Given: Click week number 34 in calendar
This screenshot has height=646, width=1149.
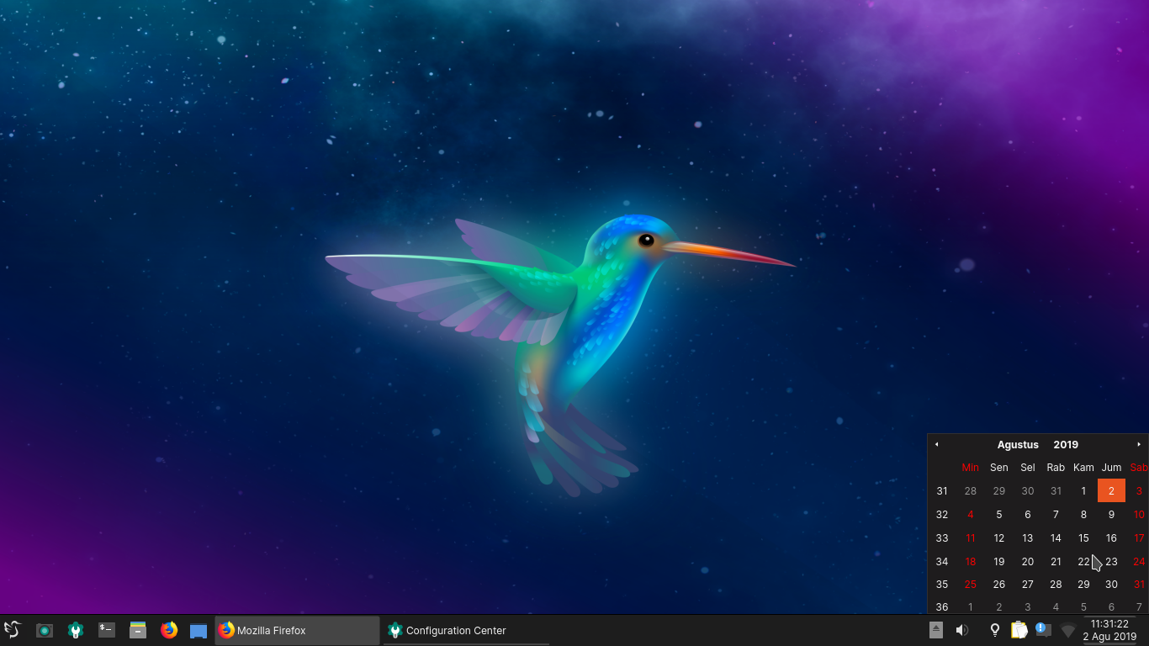Looking at the screenshot, I should pos(942,561).
